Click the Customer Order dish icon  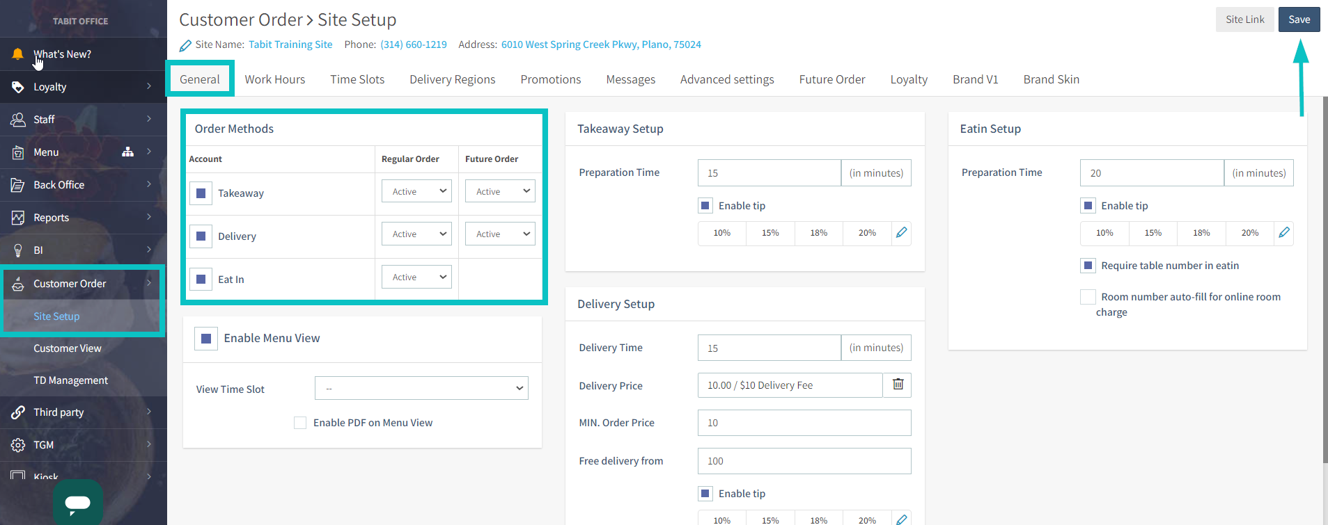(17, 284)
